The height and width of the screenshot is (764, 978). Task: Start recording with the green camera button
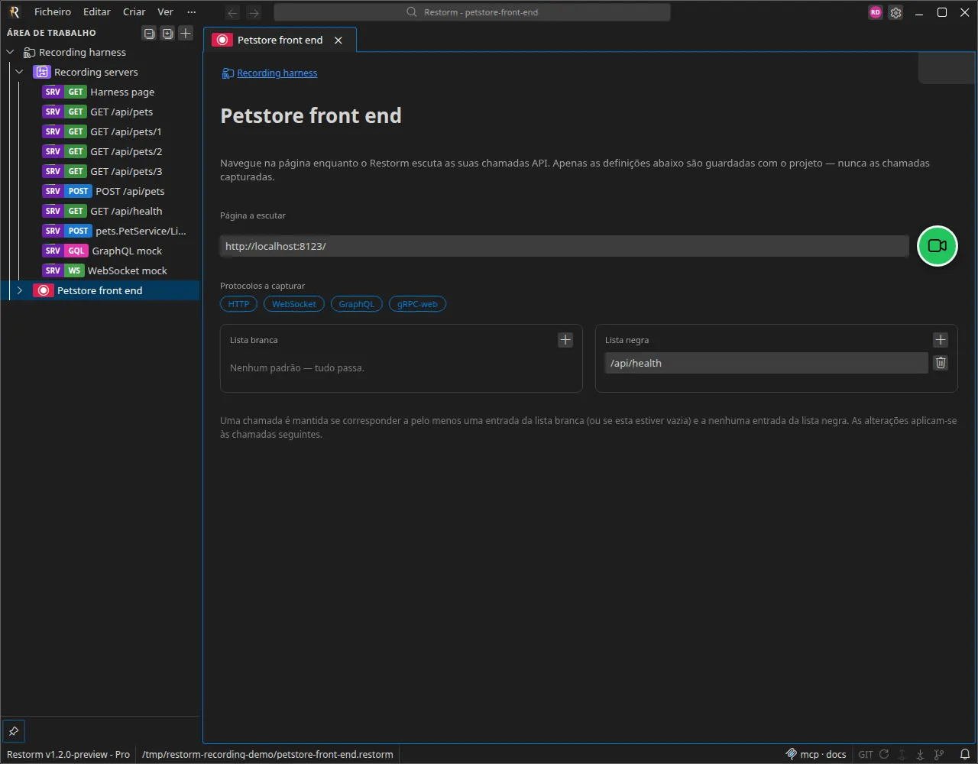937,246
